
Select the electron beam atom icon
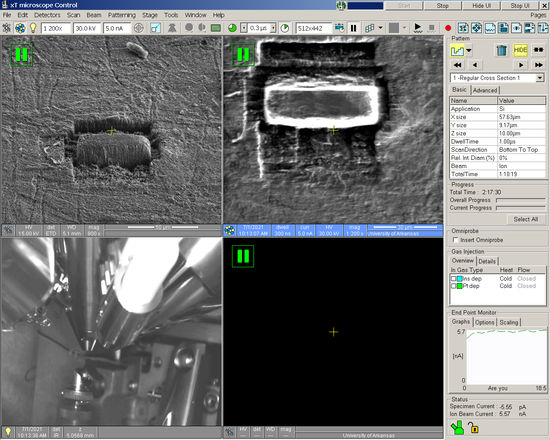click(x=7, y=28)
